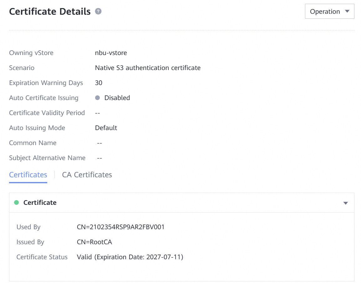Click the Used By label
This screenshot has height=283, width=361.
coord(28,227)
